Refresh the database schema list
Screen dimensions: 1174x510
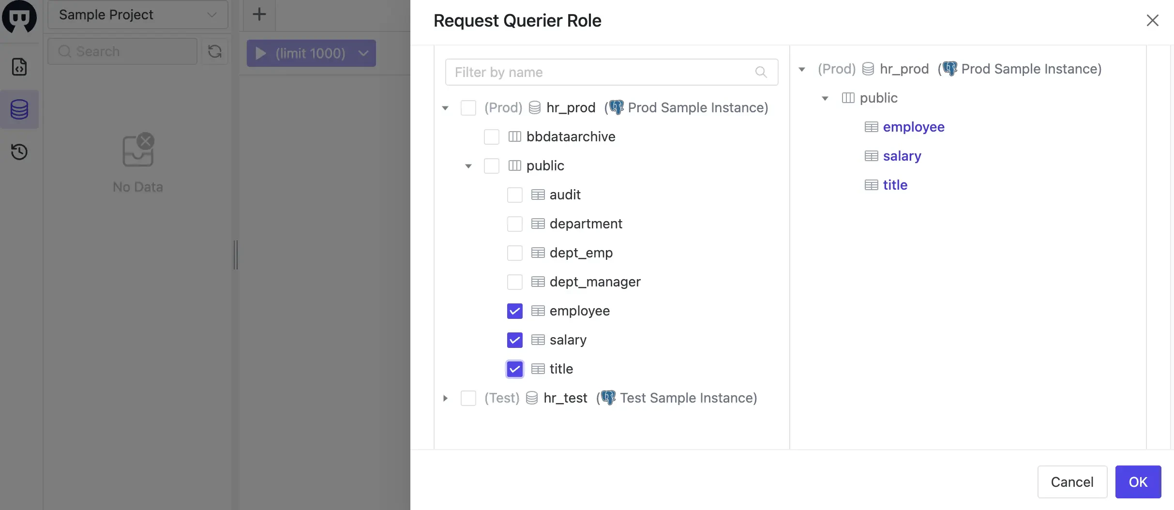pyautogui.click(x=214, y=51)
